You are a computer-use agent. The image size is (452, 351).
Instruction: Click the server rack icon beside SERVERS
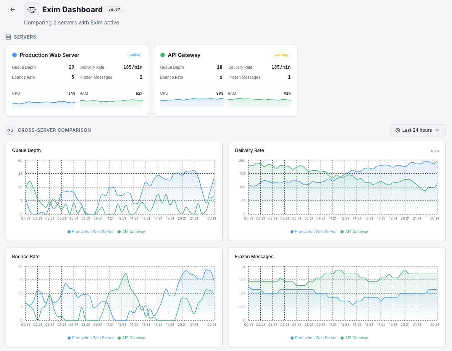(8, 37)
